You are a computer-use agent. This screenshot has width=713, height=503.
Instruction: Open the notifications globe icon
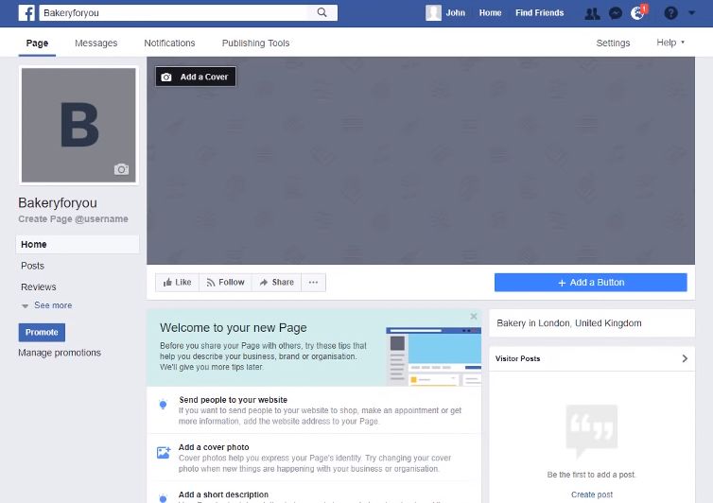pyautogui.click(x=639, y=13)
